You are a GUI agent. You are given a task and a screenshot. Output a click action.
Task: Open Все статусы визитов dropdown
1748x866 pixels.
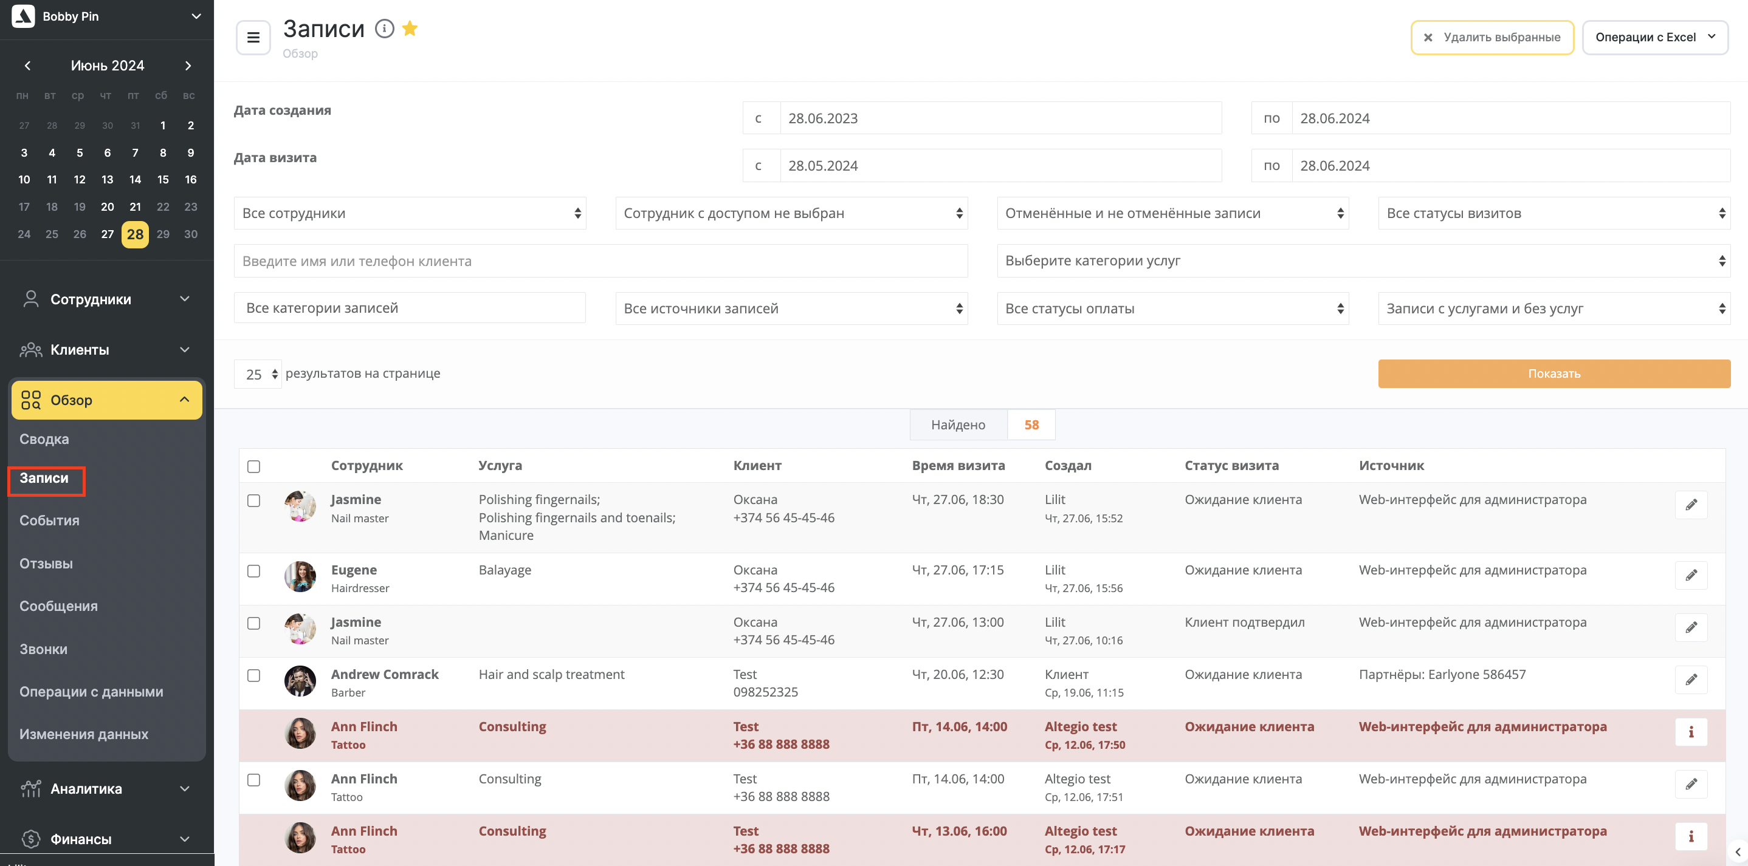pyautogui.click(x=1554, y=213)
